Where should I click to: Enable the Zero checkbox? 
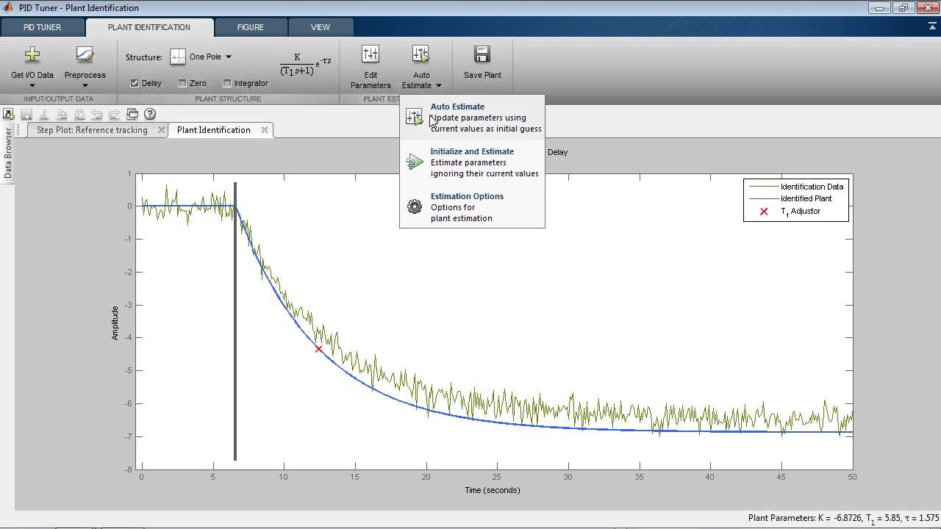click(x=182, y=83)
